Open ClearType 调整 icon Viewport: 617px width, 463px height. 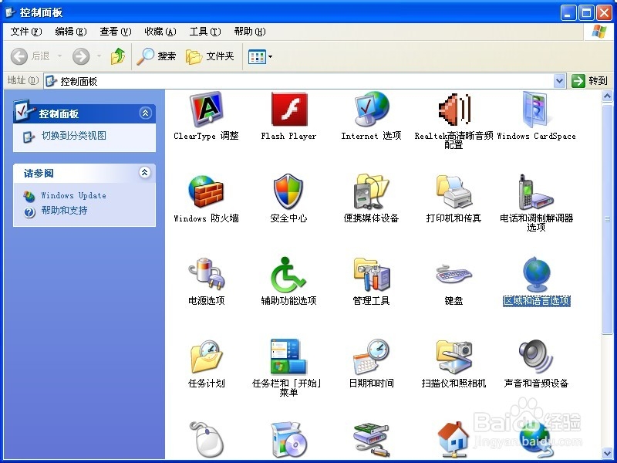click(206, 110)
